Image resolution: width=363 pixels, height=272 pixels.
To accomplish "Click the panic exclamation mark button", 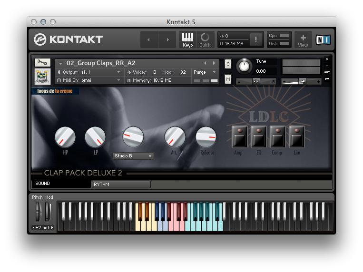I will click(256, 39).
